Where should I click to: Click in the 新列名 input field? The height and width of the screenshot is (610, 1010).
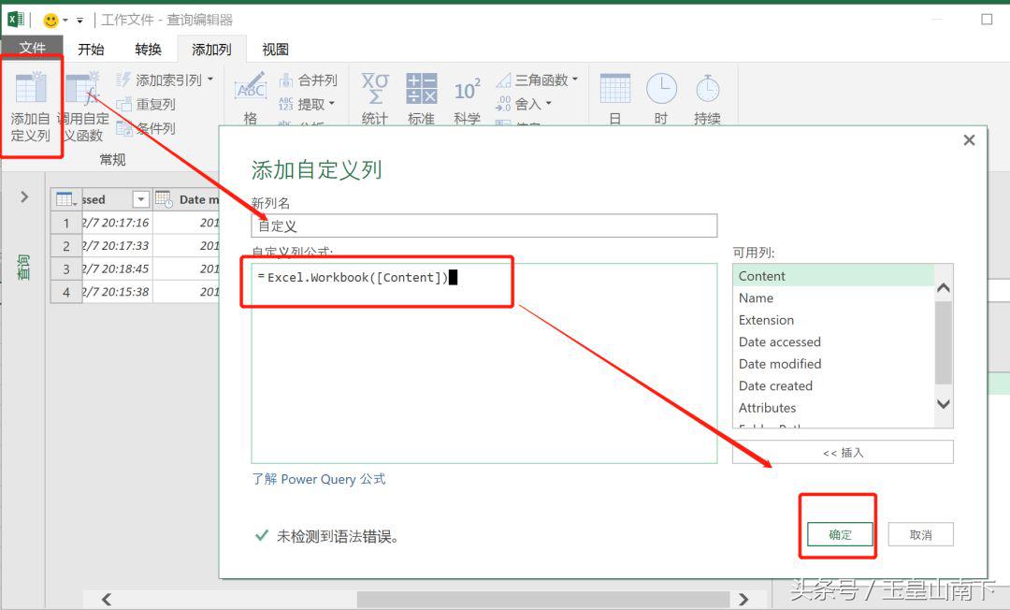tap(482, 225)
